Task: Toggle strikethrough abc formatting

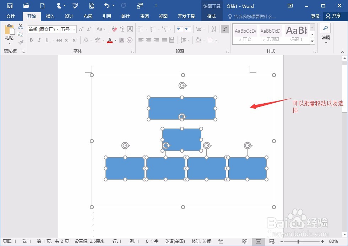Action: click(59, 40)
